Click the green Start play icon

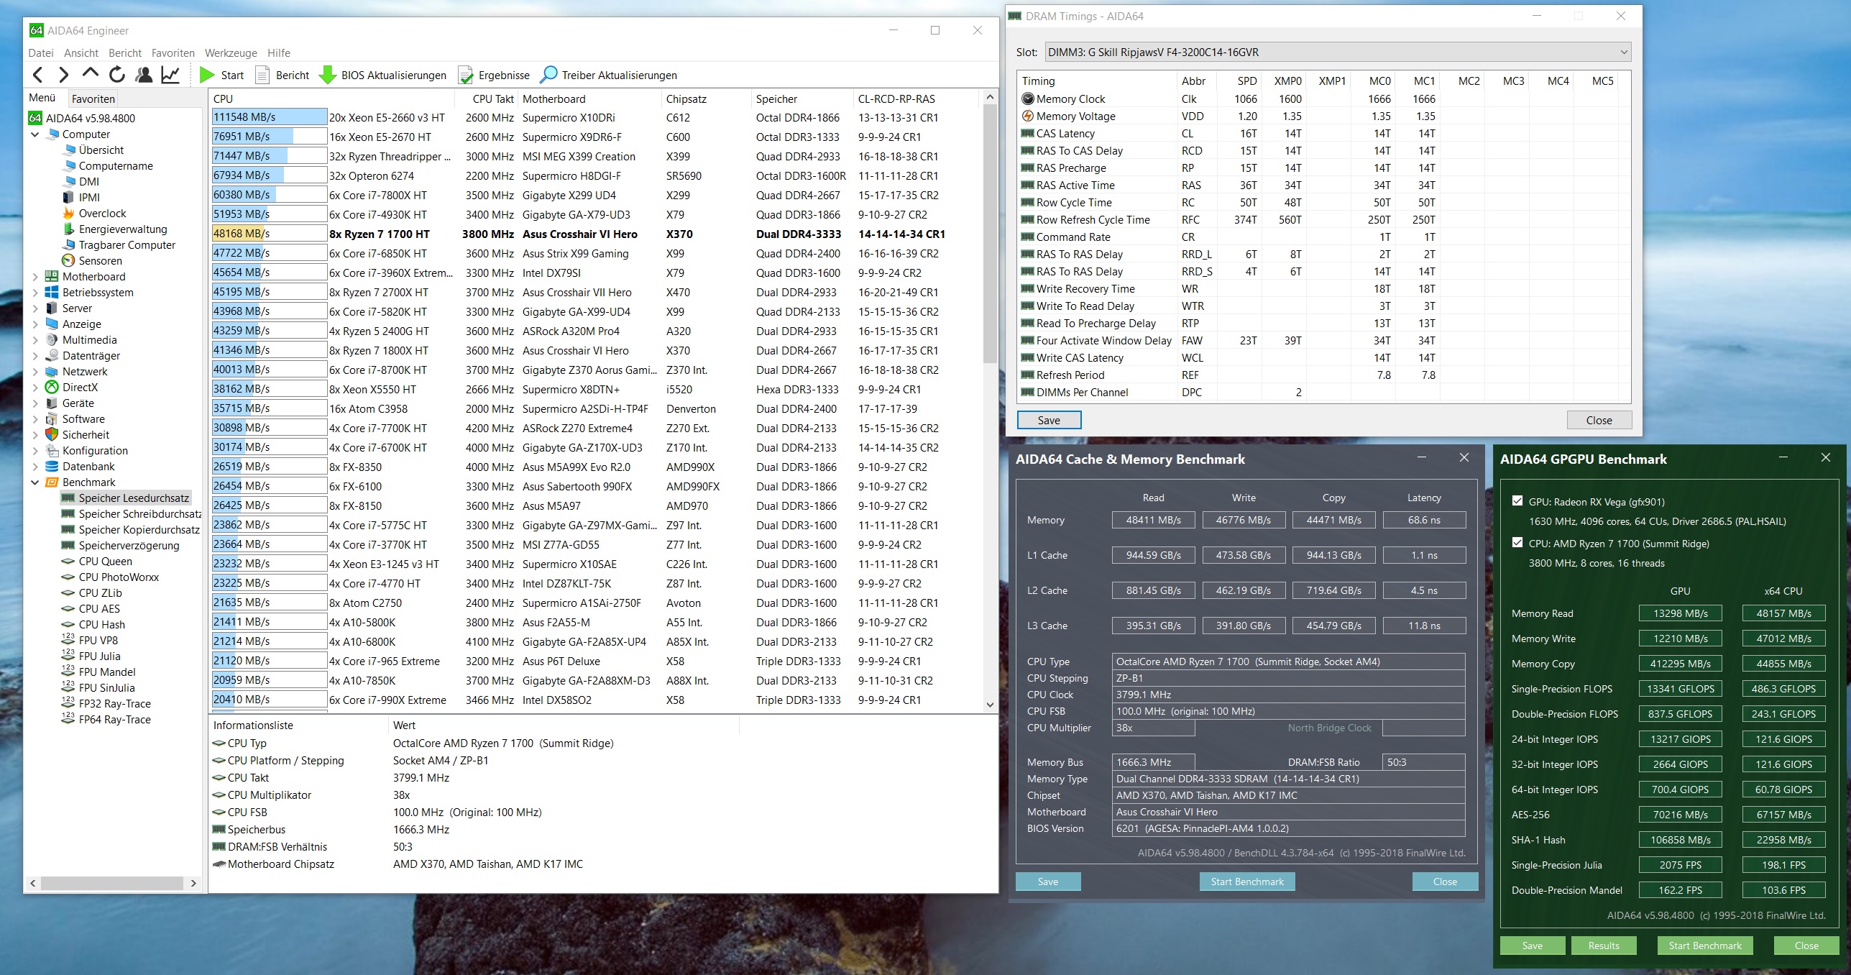click(207, 75)
